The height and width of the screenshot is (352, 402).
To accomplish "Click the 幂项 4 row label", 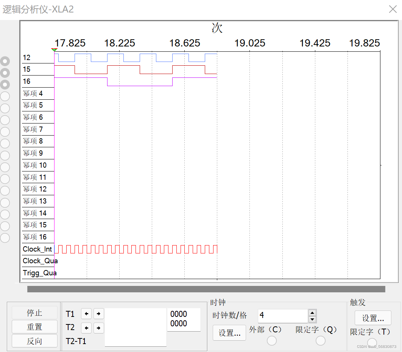I will click(33, 93).
